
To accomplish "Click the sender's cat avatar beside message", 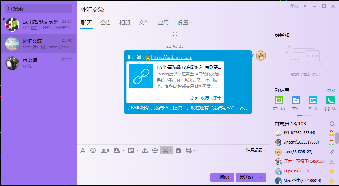I will [x=260, y=56].
